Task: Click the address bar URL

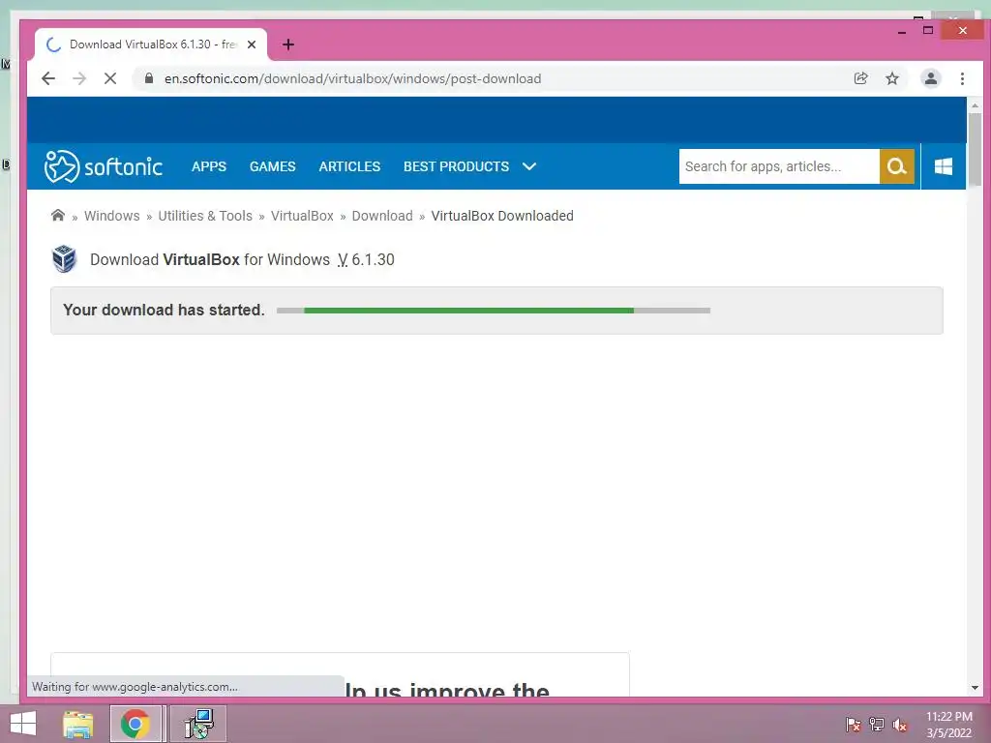Action: [x=352, y=78]
